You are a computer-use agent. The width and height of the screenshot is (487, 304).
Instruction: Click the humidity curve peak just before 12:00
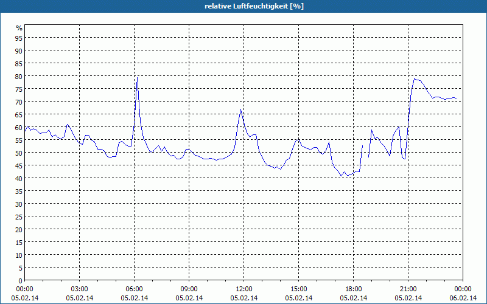(x=240, y=109)
